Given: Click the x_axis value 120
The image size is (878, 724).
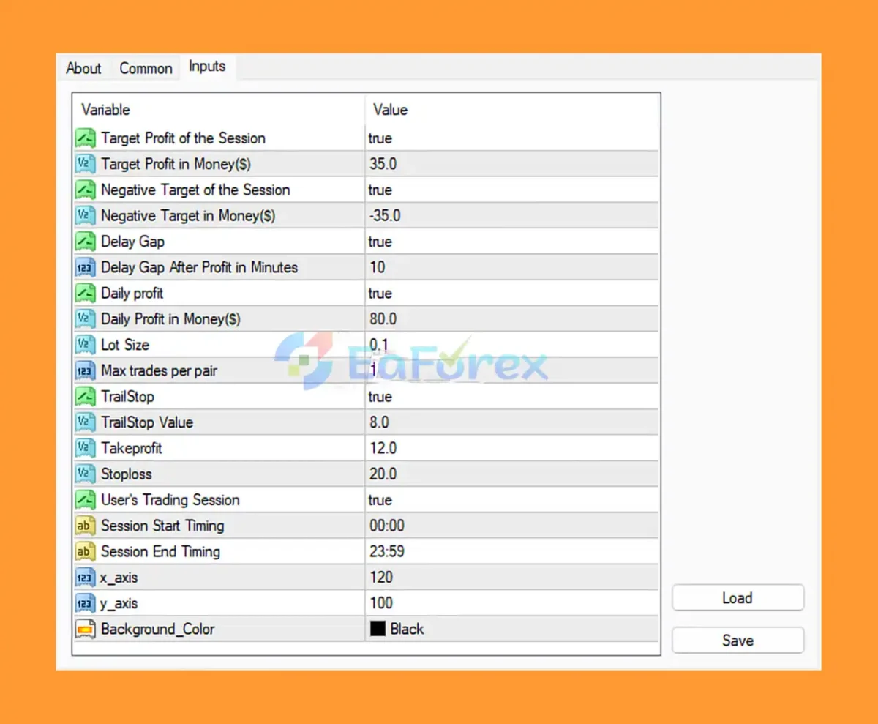Looking at the screenshot, I should [x=381, y=578].
